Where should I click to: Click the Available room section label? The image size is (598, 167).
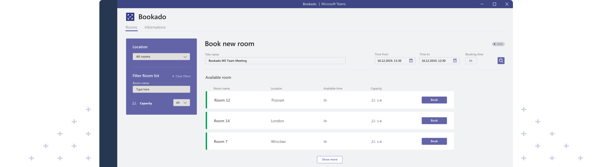tap(218, 77)
